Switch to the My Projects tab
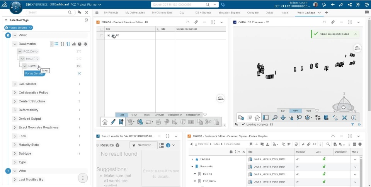The height and width of the screenshot is (187, 371). 111,12
